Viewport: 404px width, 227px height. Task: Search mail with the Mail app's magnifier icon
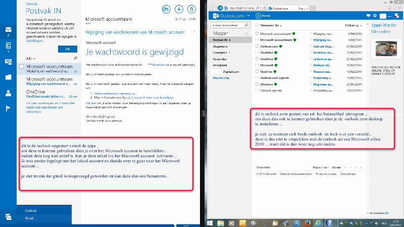pyautogui.click(x=75, y=58)
